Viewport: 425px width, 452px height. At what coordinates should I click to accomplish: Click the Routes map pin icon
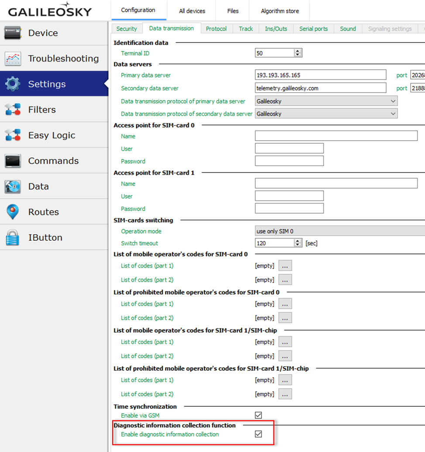[13, 212]
